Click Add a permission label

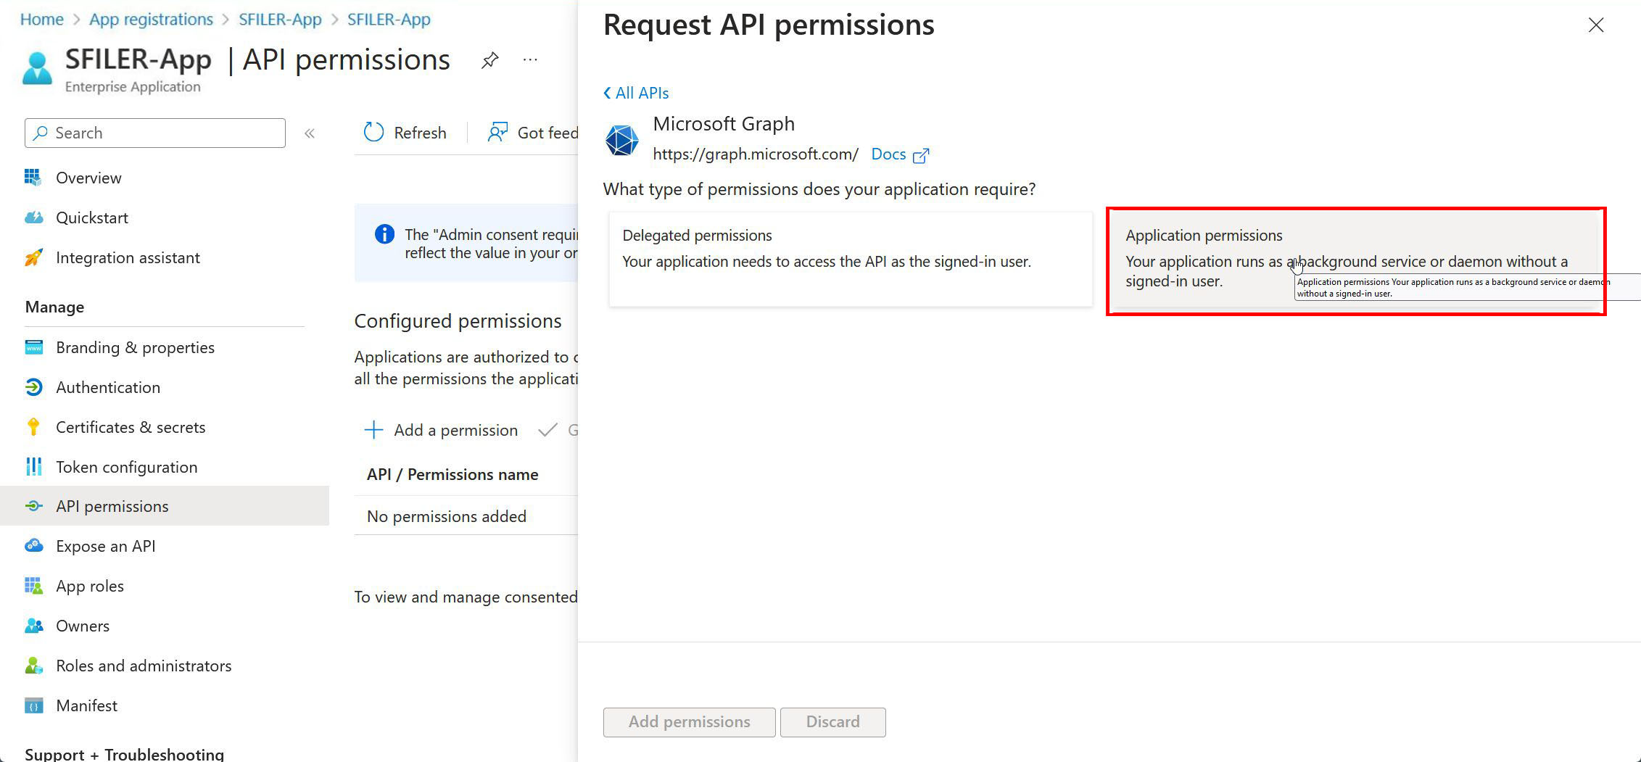[455, 430]
